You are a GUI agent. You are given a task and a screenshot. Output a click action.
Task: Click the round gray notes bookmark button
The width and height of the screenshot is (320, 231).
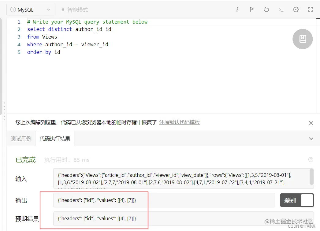click(x=303, y=39)
